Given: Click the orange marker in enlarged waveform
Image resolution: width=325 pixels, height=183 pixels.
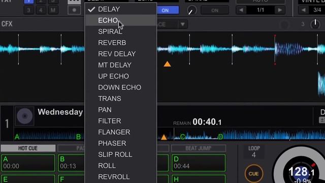Looking at the screenshot, I should pos(167,64).
